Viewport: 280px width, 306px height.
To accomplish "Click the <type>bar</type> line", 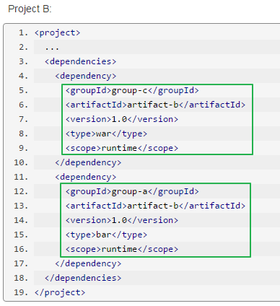I will 106,235.
